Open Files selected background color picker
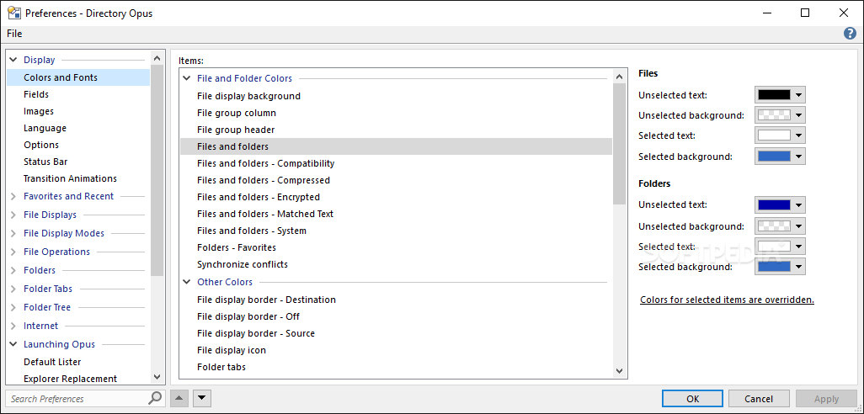 tap(780, 157)
